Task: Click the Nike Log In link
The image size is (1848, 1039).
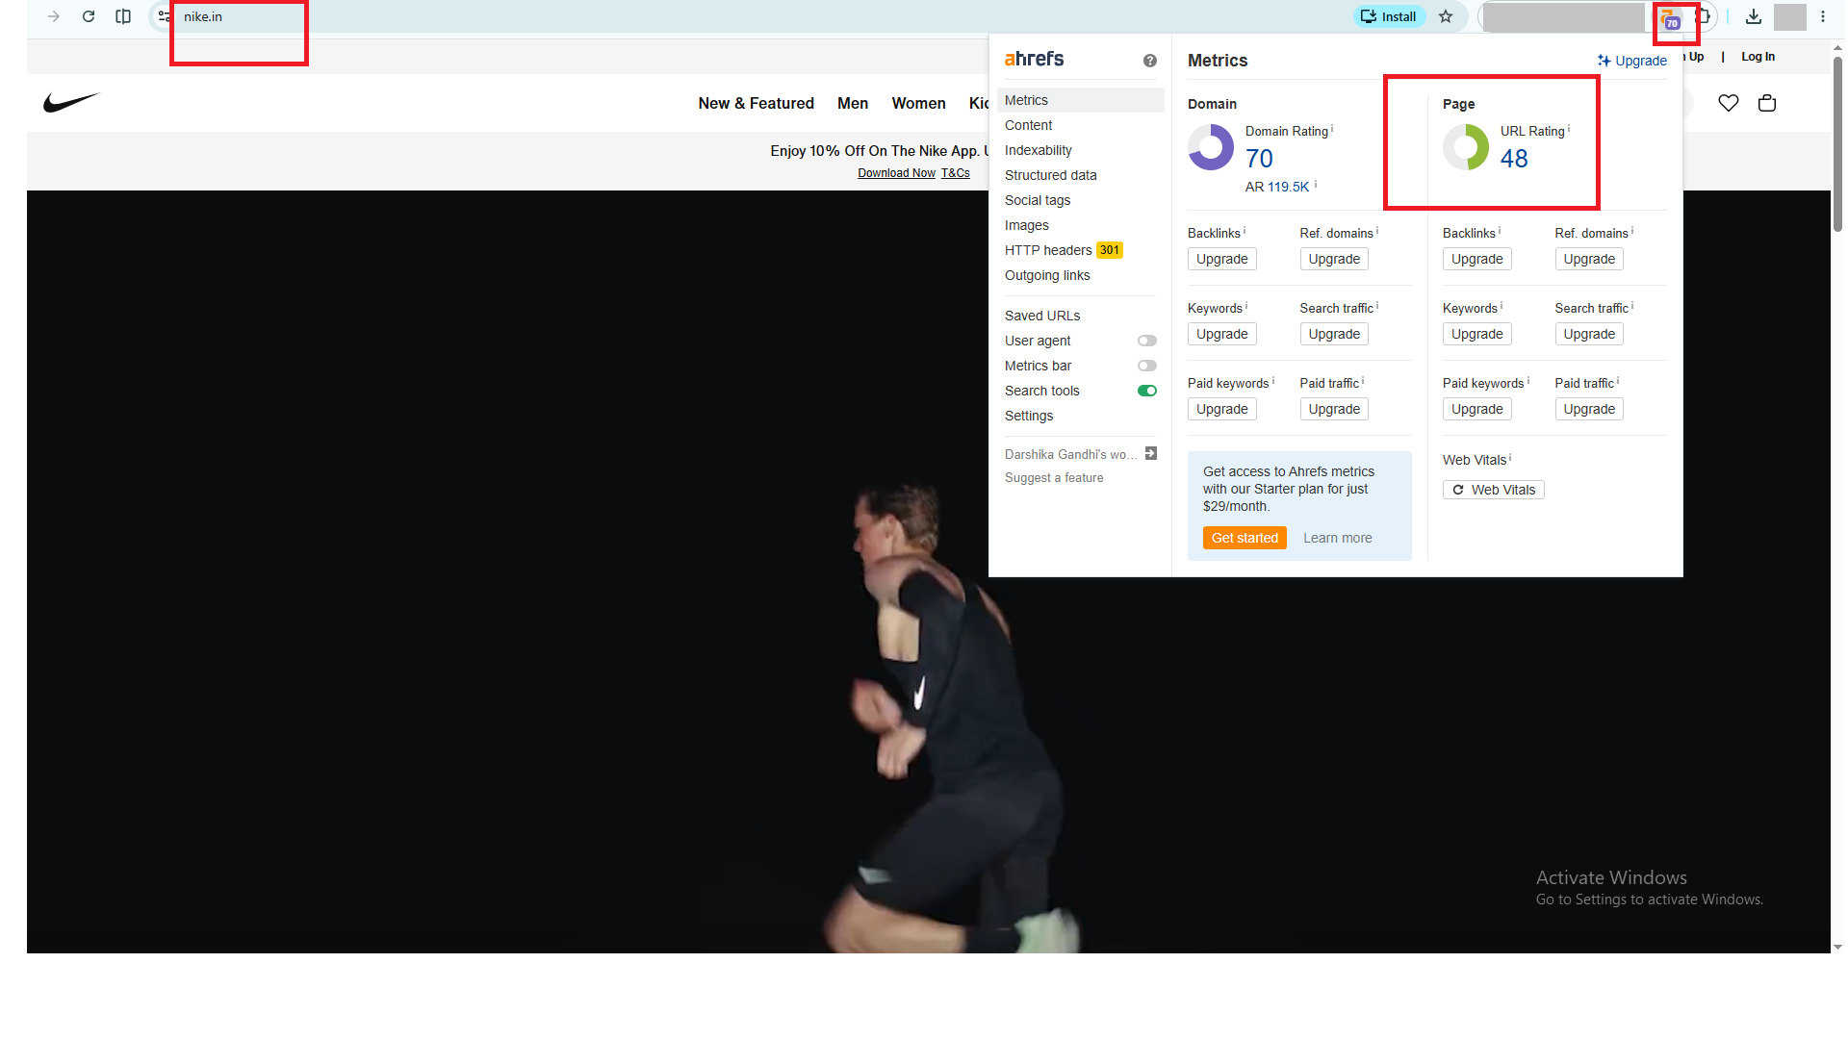Action: tap(1758, 57)
